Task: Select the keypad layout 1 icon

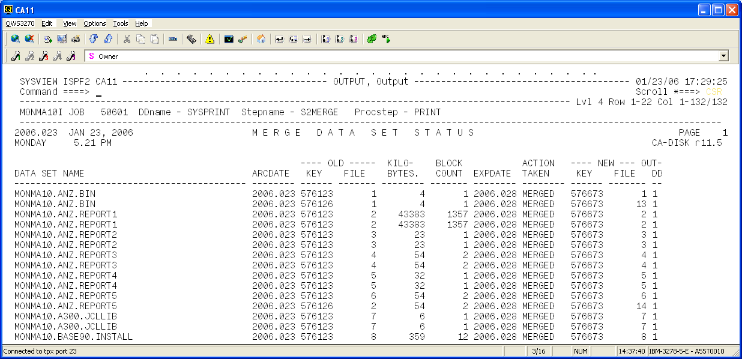Action: coord(326,39)
